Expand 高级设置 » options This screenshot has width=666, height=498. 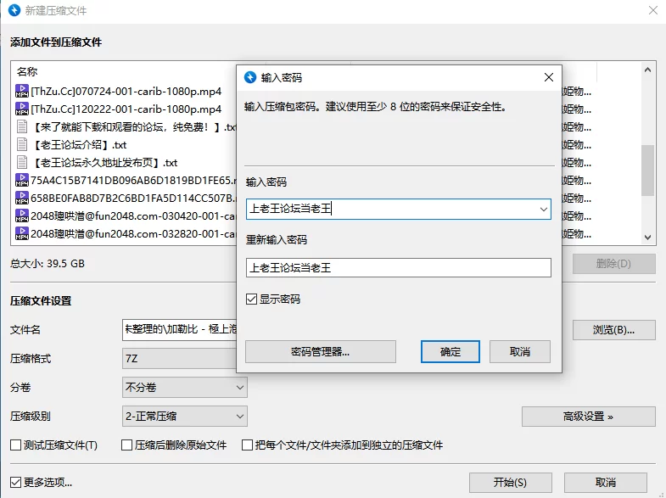coord(588,417)
